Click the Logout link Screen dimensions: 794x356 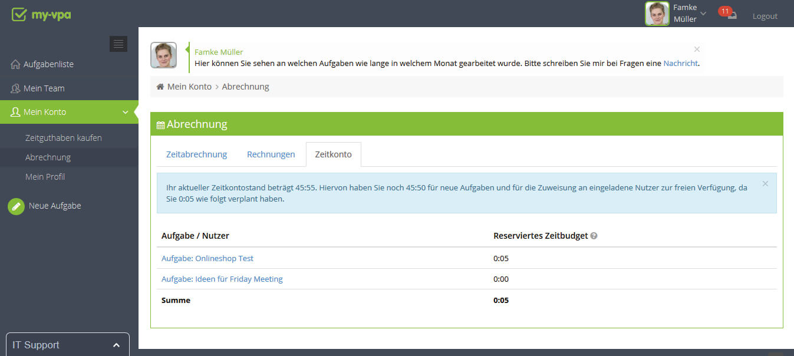click(765, 17)
